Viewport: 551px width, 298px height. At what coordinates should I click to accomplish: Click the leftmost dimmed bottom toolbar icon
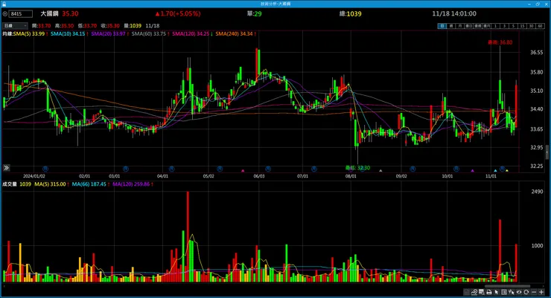[x=466, y=292]
